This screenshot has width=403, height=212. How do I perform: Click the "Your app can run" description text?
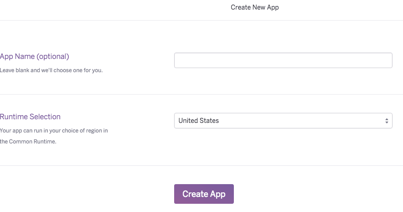point(54,131)
